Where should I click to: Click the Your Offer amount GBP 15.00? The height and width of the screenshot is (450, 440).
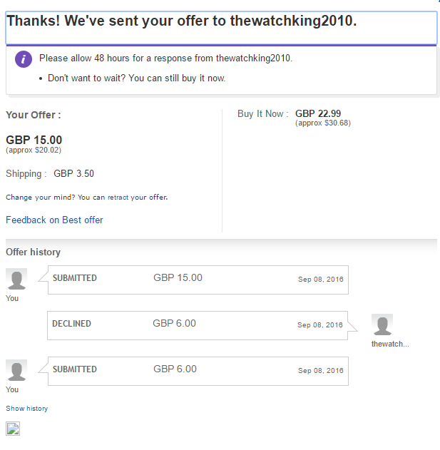[34, 140]
